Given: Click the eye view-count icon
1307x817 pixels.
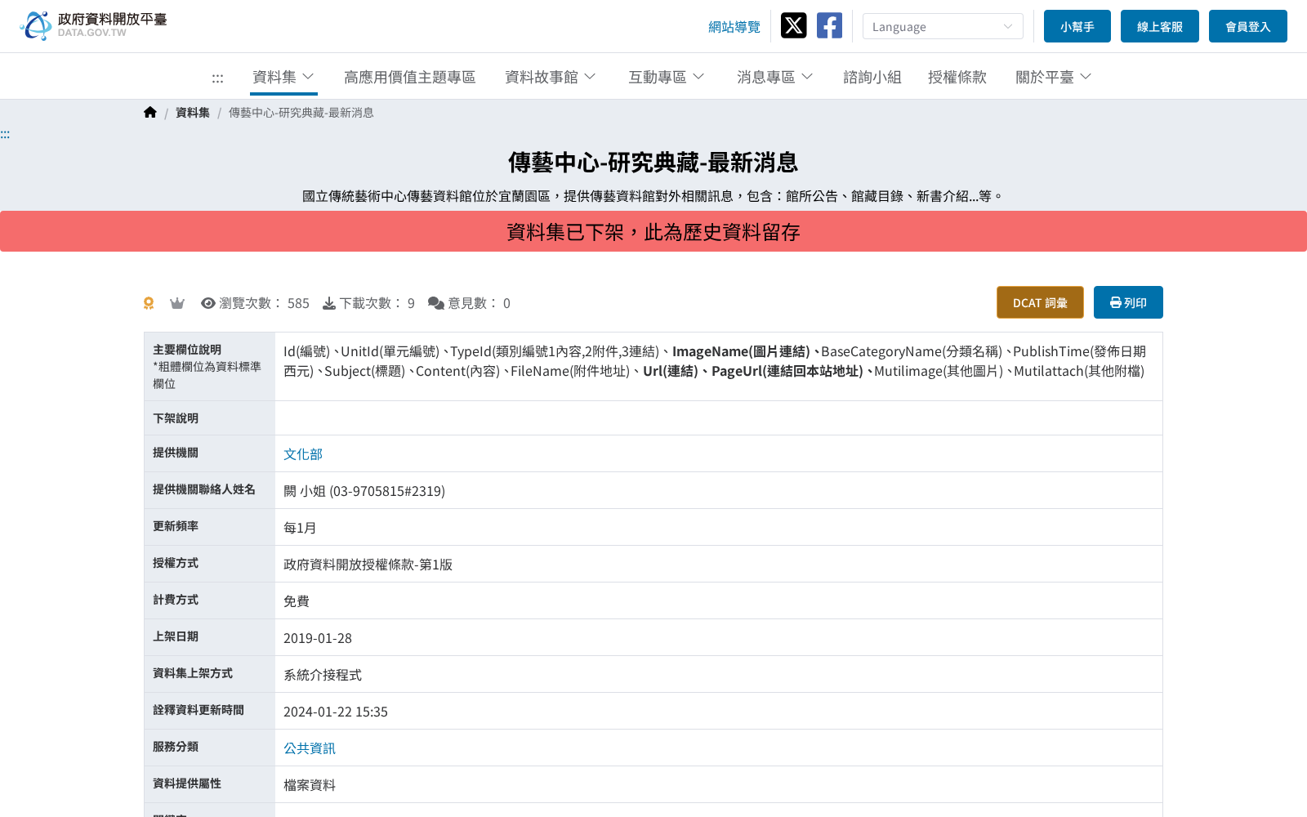Looking at the screenshot, I should click(208, 303).
